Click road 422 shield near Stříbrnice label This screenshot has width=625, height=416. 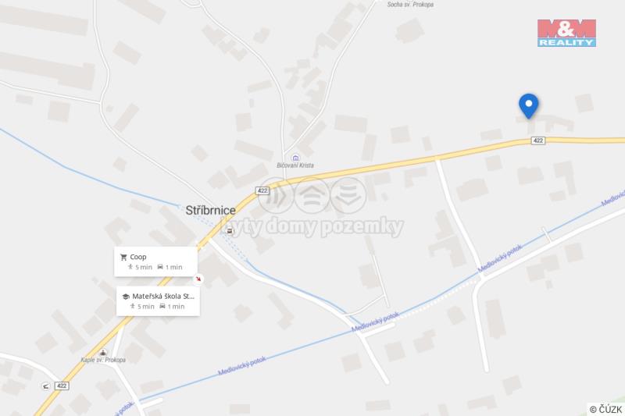(x=262, y=190)
